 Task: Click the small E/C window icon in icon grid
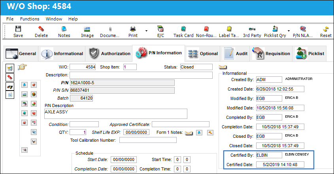25,104
